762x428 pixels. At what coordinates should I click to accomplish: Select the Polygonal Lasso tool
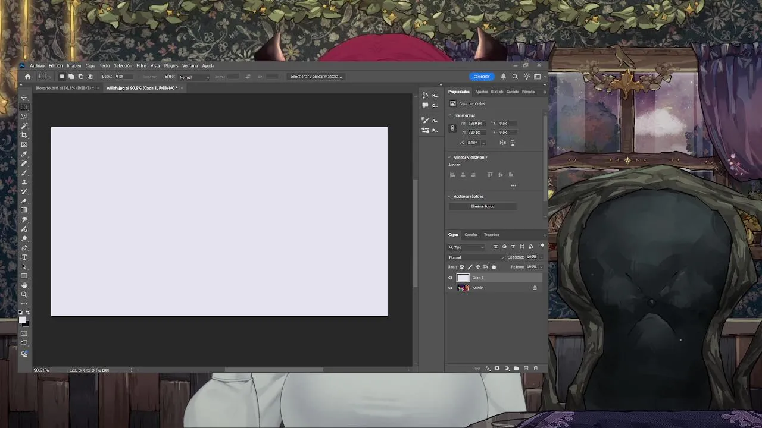24,117
